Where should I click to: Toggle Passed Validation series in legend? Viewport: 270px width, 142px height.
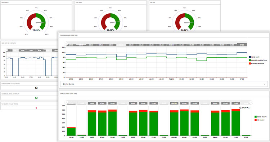coord(258,60)
